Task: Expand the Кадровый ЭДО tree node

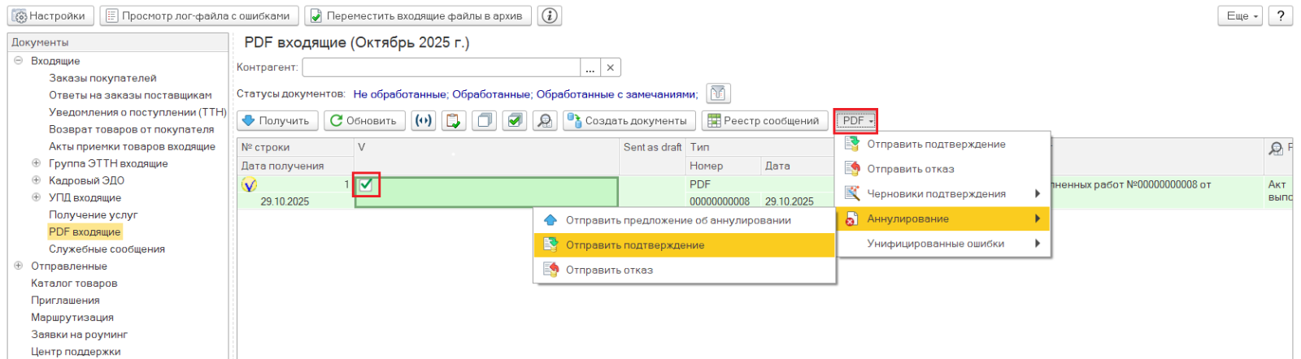Action: [36, 180]
